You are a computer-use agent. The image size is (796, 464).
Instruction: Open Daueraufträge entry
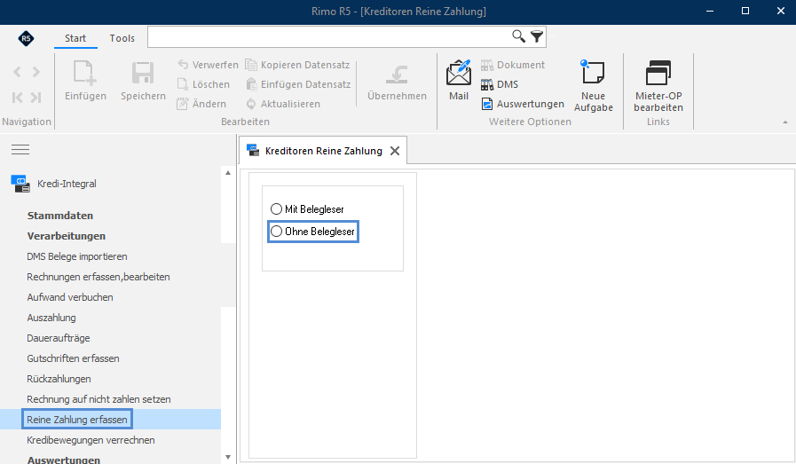click(x=59, y=338)
